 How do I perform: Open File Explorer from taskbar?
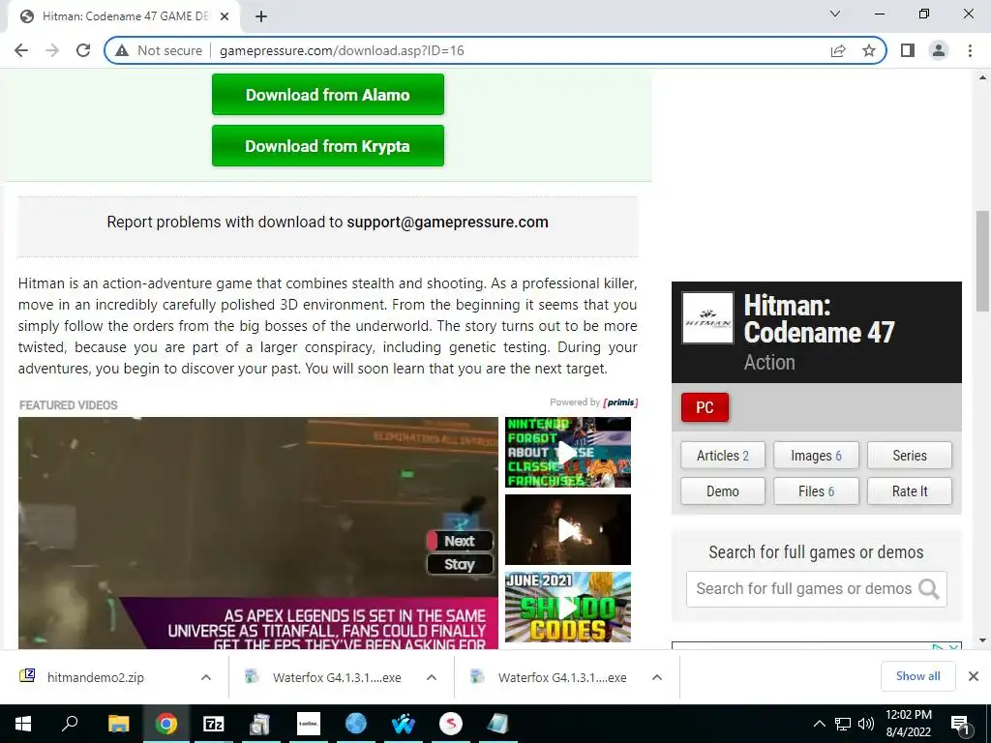coord(118,724)
